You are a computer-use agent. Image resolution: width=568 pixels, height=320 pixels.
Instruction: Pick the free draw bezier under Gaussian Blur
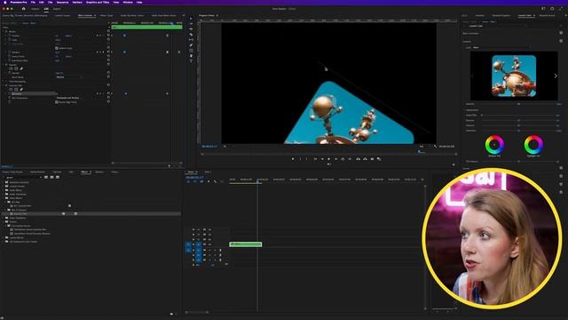[21, 89]
